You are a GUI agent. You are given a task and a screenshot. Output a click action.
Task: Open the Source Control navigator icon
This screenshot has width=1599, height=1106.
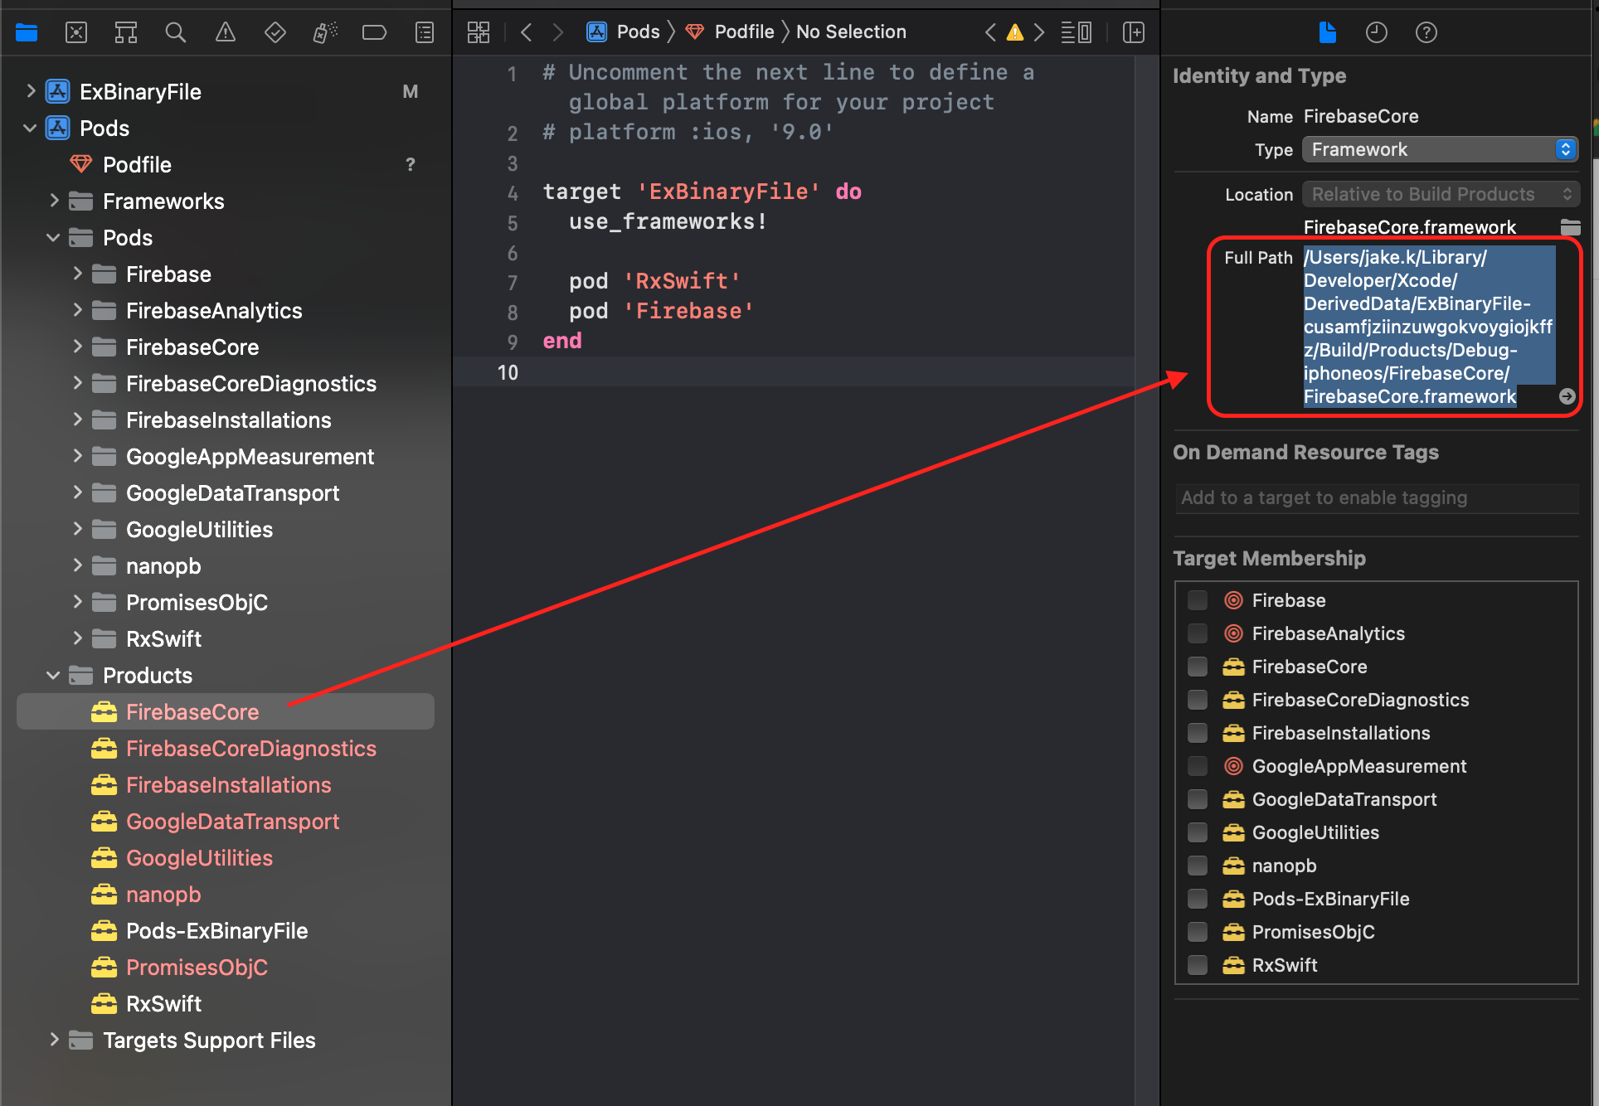[x=76, y=32]
